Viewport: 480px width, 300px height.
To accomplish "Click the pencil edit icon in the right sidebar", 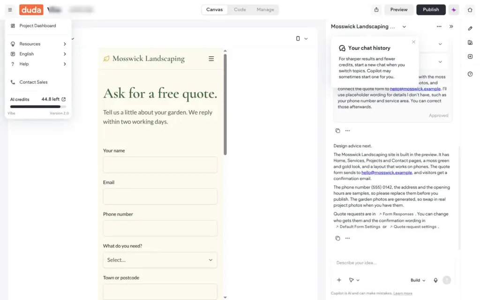I will pos(470,29).
